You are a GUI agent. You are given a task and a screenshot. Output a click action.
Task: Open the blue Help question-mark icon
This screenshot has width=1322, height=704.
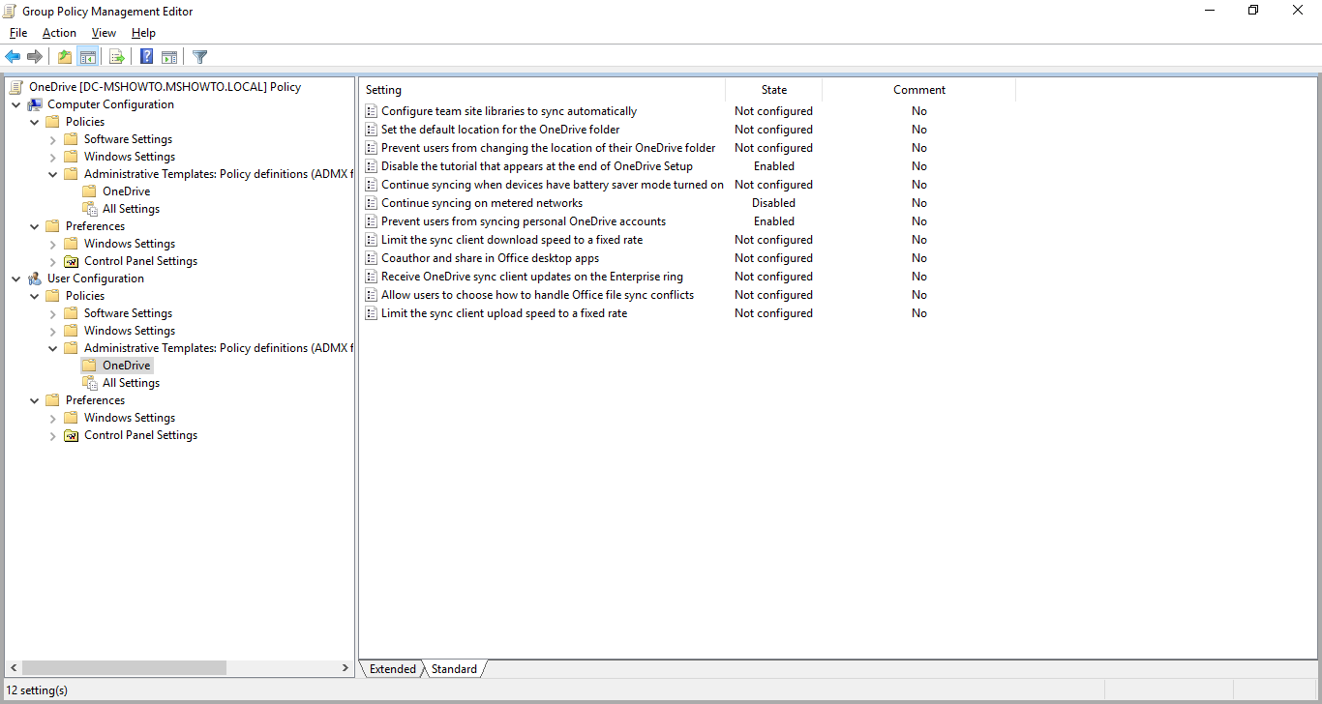tap(146, 57)
